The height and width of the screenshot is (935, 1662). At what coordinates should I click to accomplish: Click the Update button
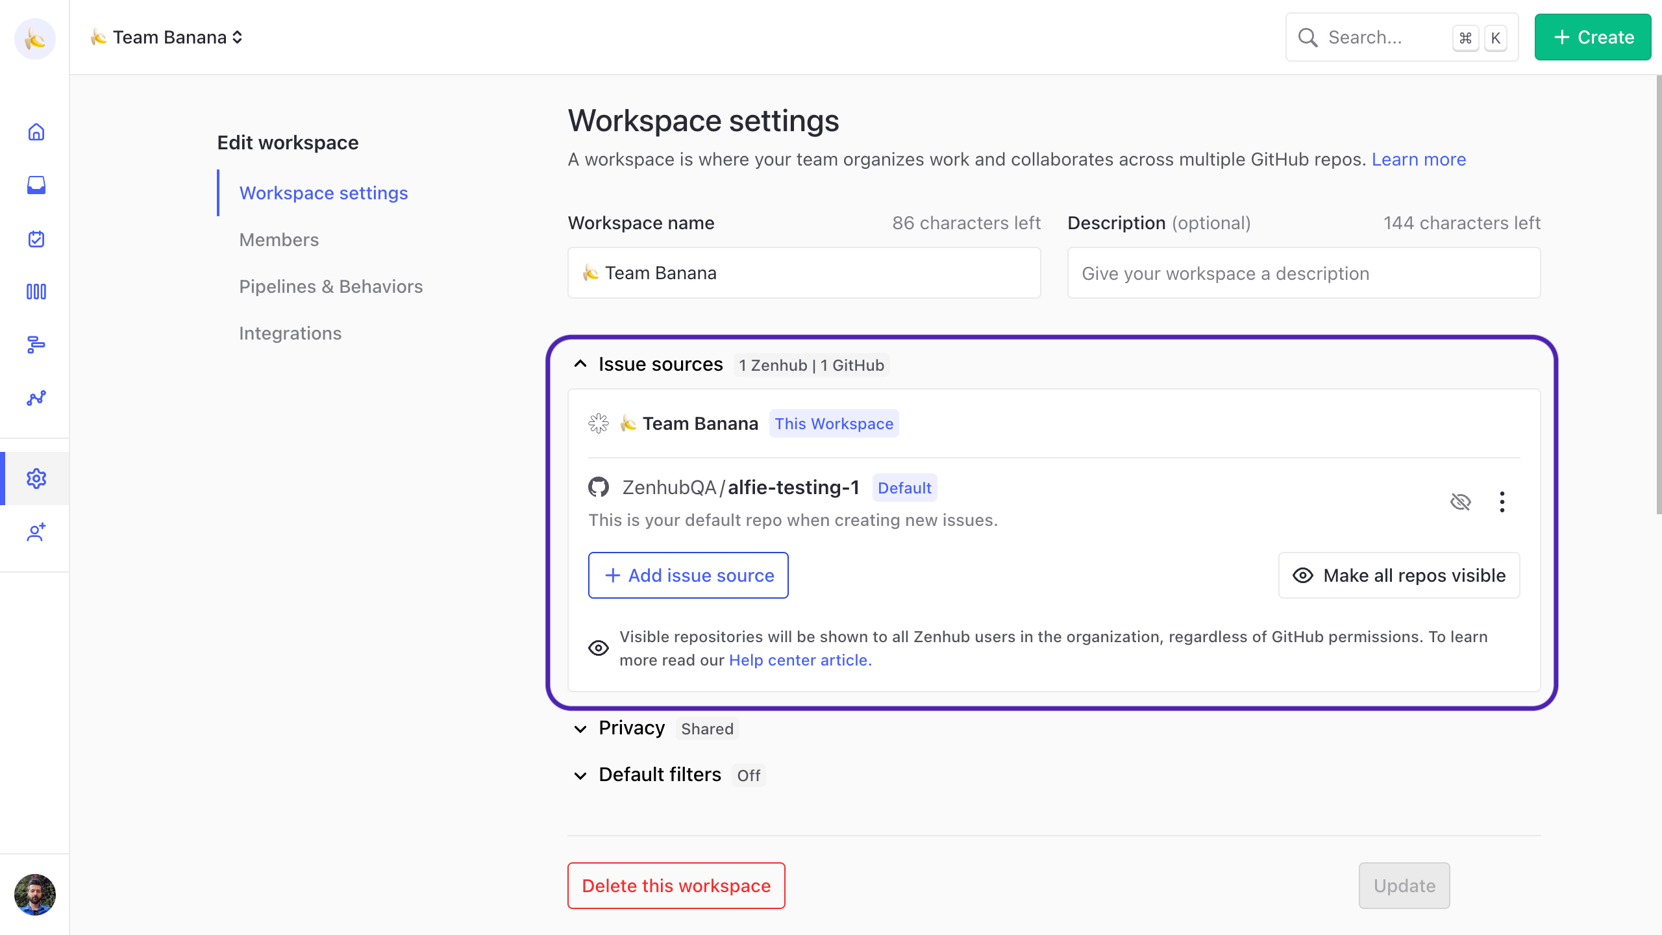click(x=1404, y=886)
